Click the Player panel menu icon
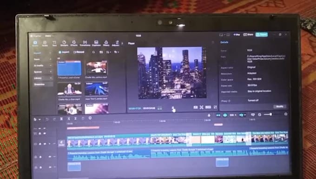This screenshot has width=316, height=179. pos(213,42)
